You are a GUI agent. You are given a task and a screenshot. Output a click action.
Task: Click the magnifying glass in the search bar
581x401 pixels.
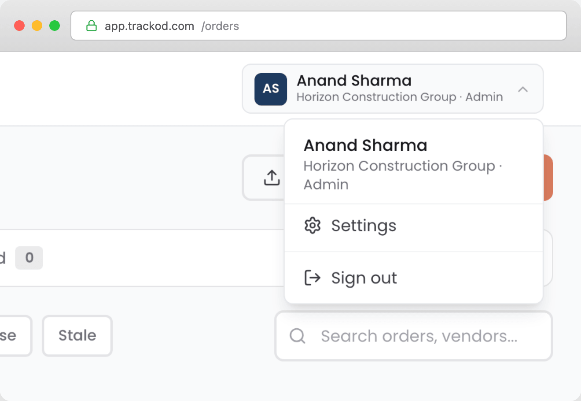(x=298, y=336)
